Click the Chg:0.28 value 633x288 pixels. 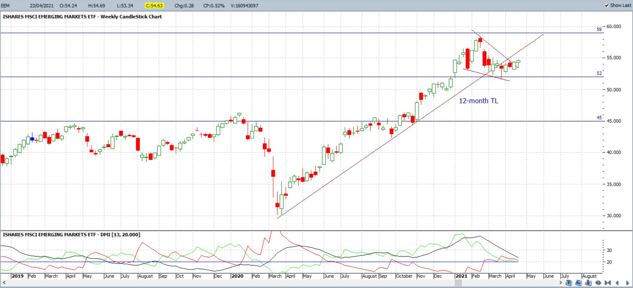[184, 6]
